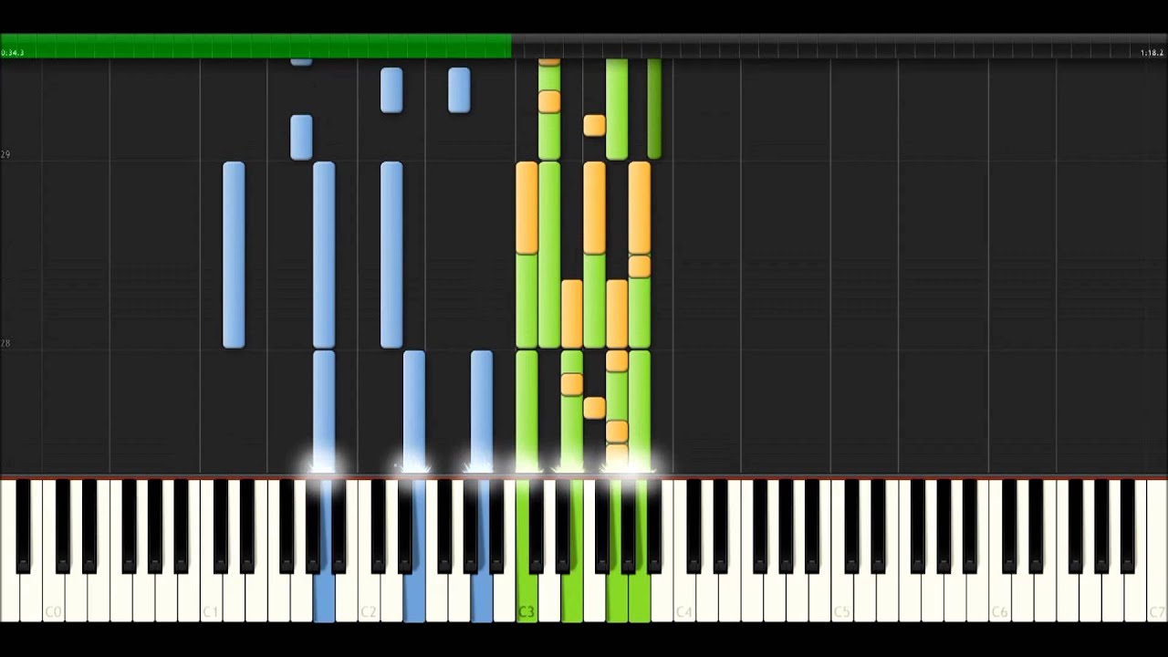This screenshot has height=657, width=1168.
Task: Click the green played portion of progress bar
Action: [255, 44]
